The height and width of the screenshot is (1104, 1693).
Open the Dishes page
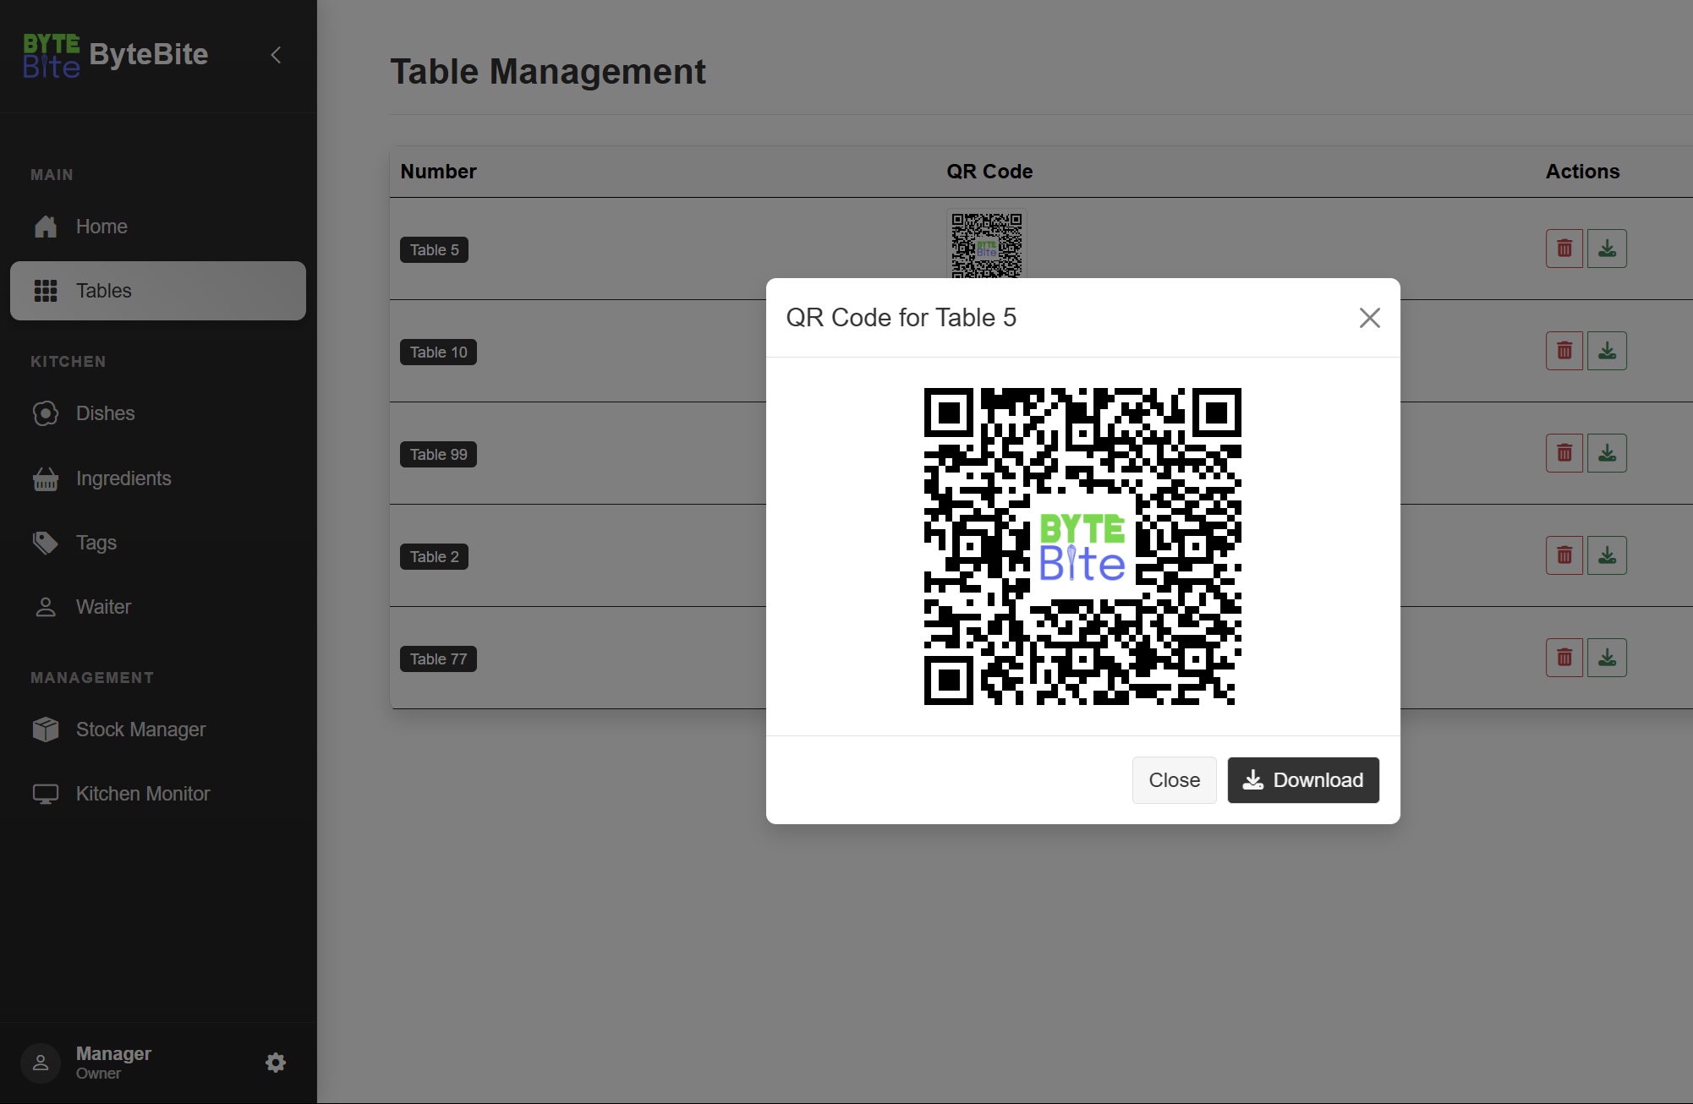click(x=105, y=413)
